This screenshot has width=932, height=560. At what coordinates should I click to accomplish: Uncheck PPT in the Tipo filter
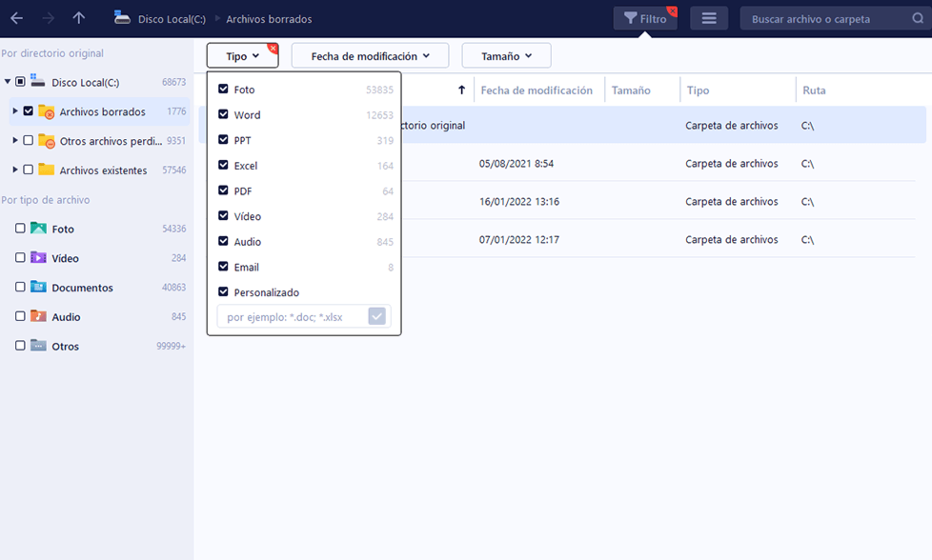224,140
